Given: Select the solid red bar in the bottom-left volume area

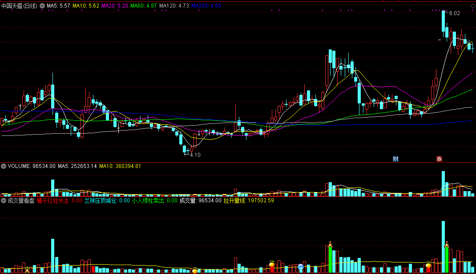Looking at the screenshot, I should click(x=93, y=270).
